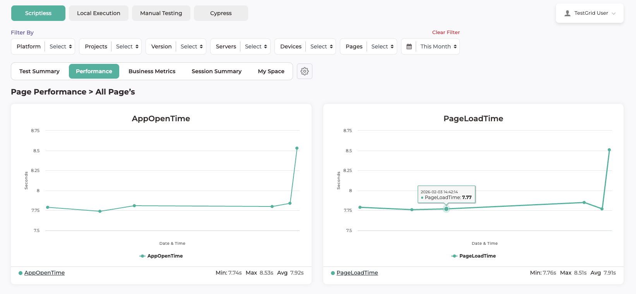The width and height of the screenshot is (636, 294).
Task: Click the Clear Filter link
Action: (446, 33)
